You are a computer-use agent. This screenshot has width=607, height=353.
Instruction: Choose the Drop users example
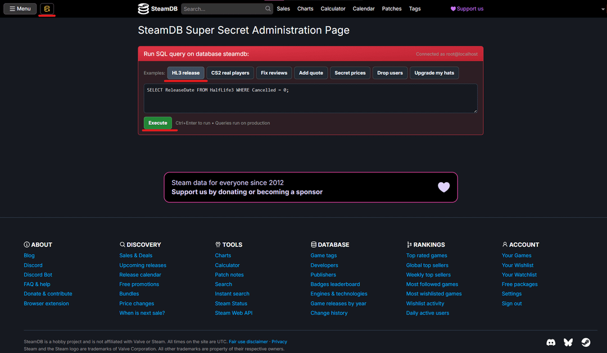click(390, 73)
